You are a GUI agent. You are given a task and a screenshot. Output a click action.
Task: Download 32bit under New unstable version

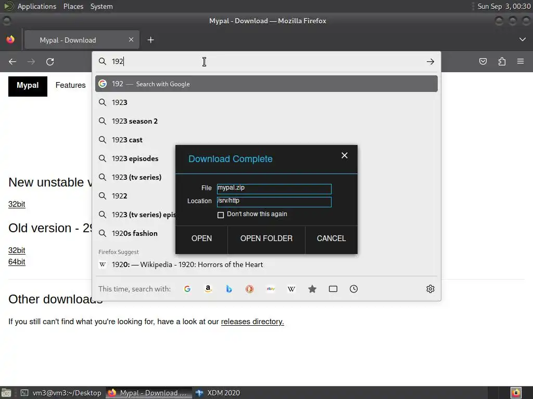point(17,204)
